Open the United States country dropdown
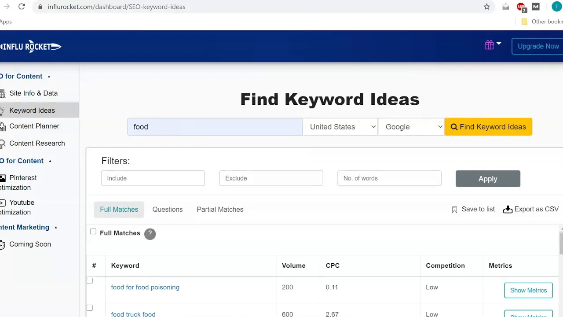Viewport: 563px width, 317px height. click(340, 127)
